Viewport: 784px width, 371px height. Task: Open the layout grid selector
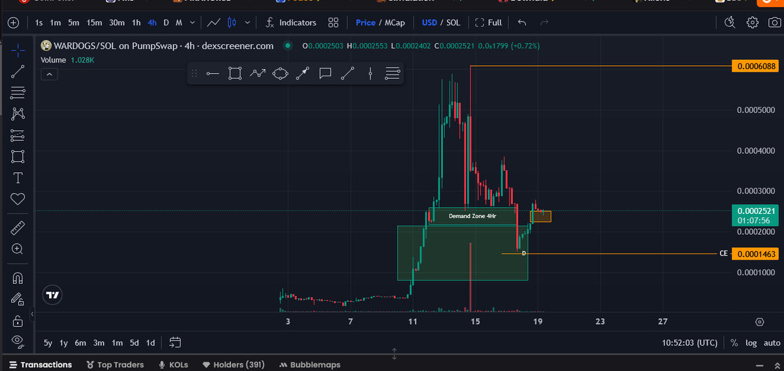click(333, 23)
